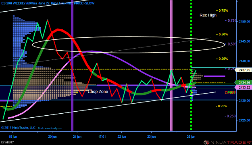252x145 pixels.
Task: Click the NinjaTrader logo
Action: pyautogui.click(x=227, y=142)
